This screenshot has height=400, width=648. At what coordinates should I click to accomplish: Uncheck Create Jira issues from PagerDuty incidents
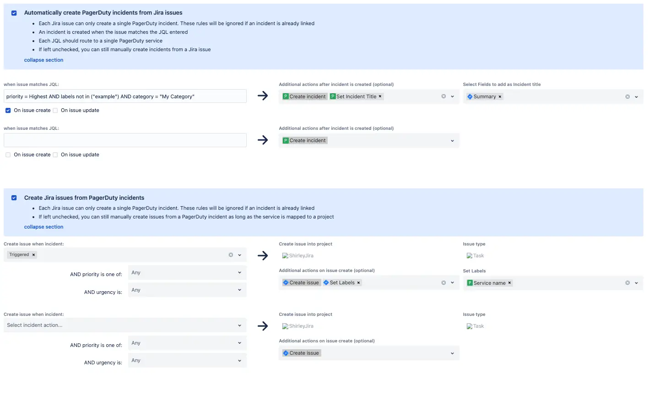[x=14, y=198]
